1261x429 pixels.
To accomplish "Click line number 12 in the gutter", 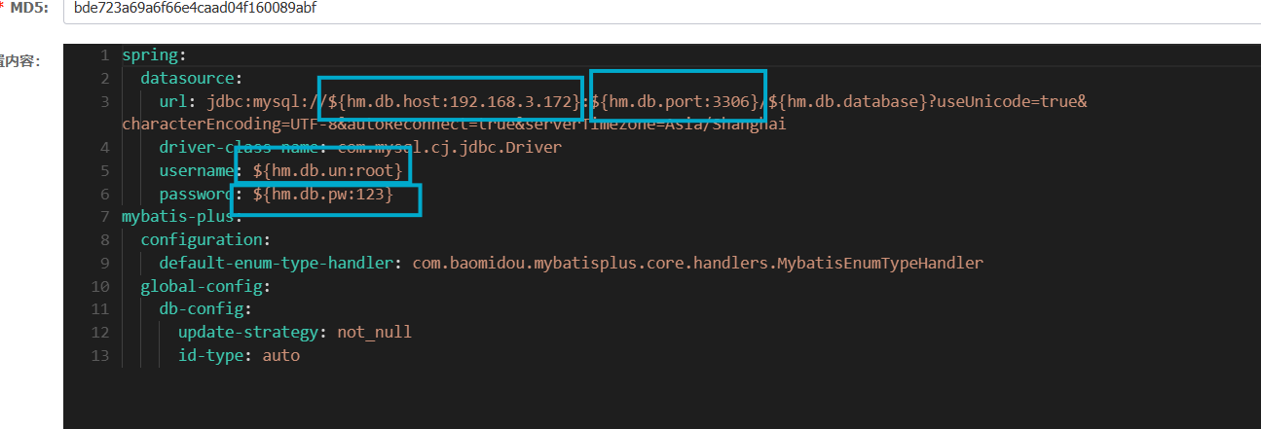I will pyautogui.click(x=99, y=333).
